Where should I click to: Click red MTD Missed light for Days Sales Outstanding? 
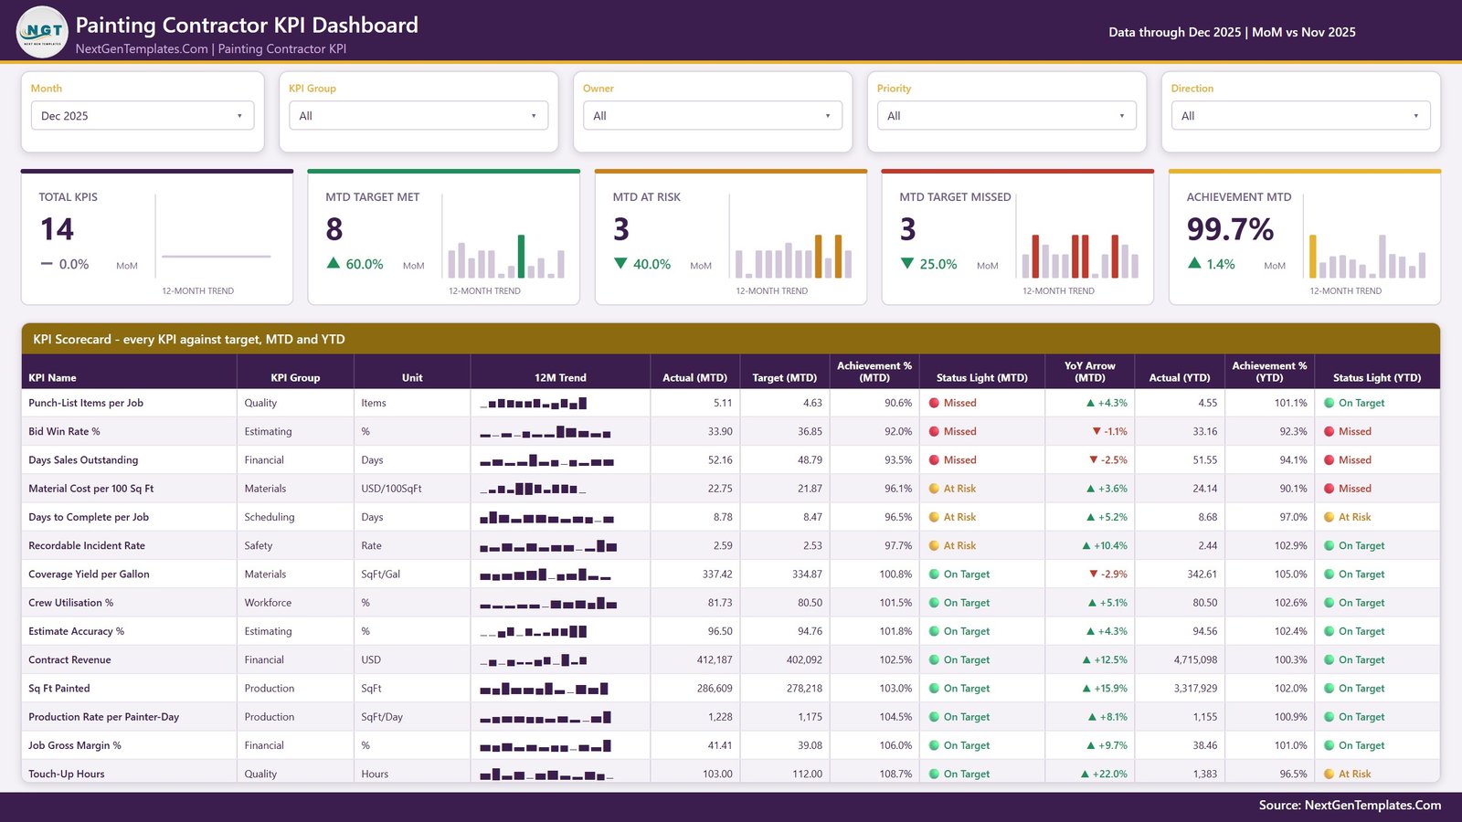935,459
